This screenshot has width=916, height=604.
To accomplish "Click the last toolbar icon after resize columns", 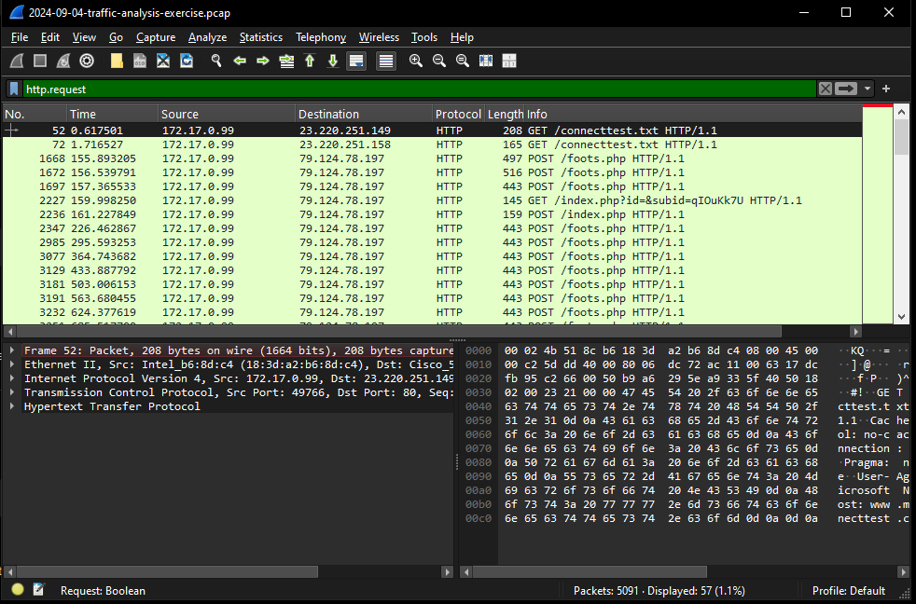I will [509, 61].
